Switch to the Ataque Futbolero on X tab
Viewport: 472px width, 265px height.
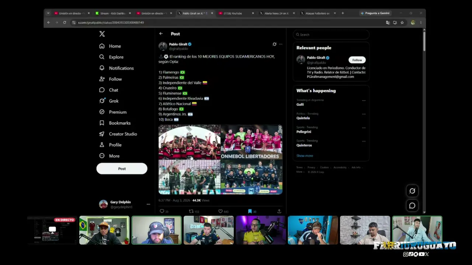tap(318, 13)
